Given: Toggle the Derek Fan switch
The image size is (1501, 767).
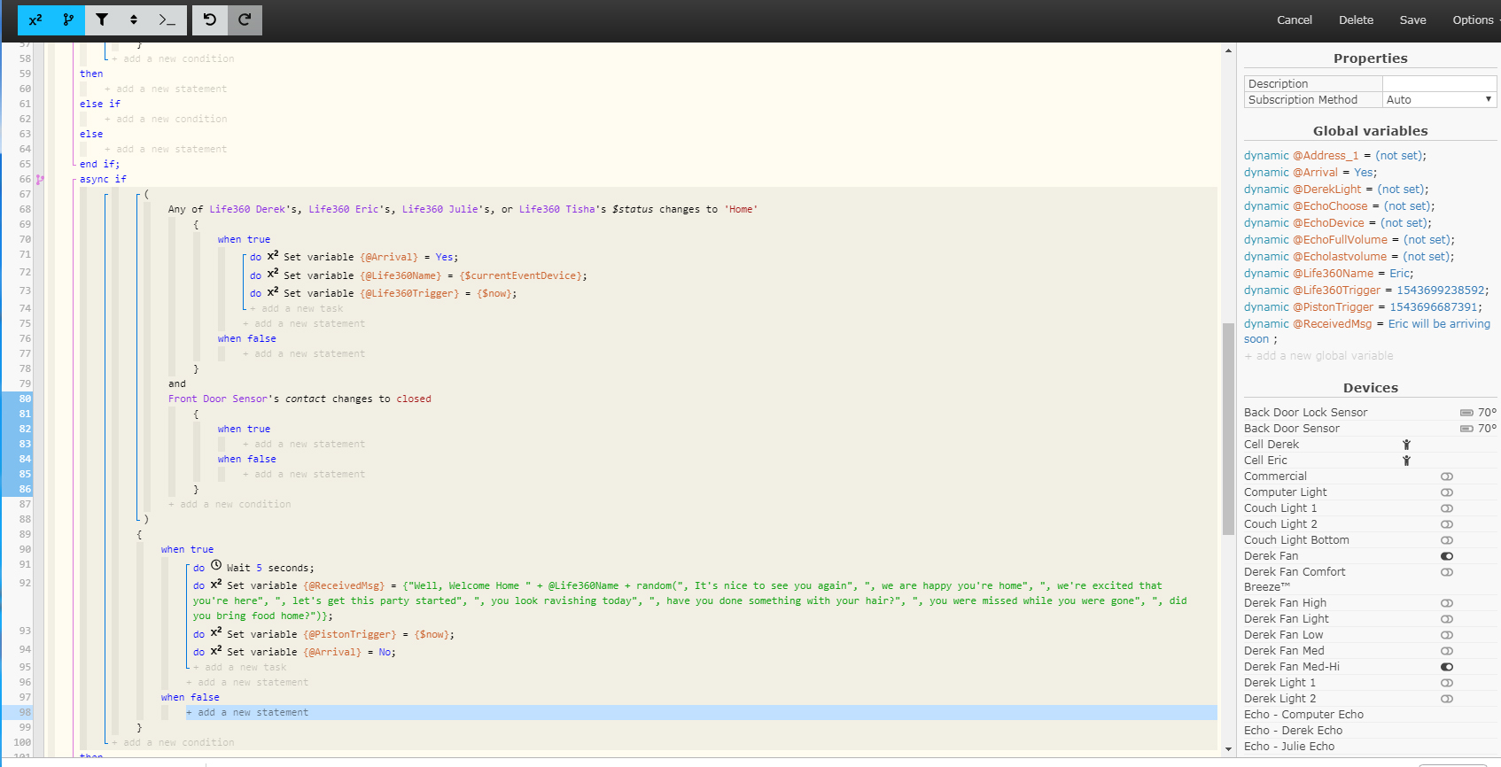Looking at the screenshot, I should (1447, 556).
